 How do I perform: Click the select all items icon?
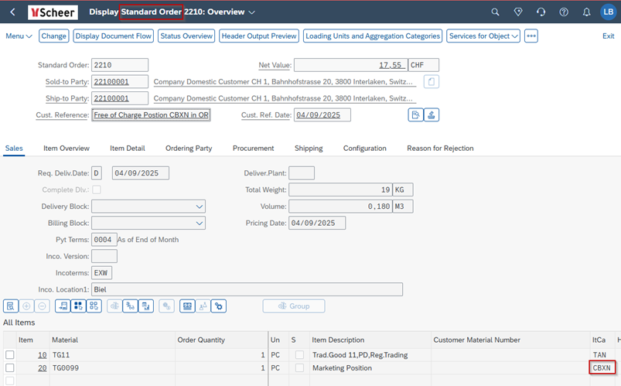coord(78,306)
